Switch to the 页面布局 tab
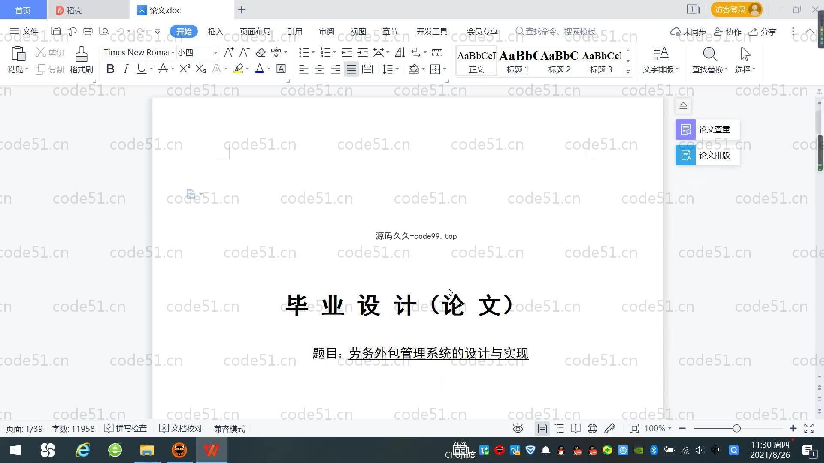 pyautogui.click(x=255, y=32)
